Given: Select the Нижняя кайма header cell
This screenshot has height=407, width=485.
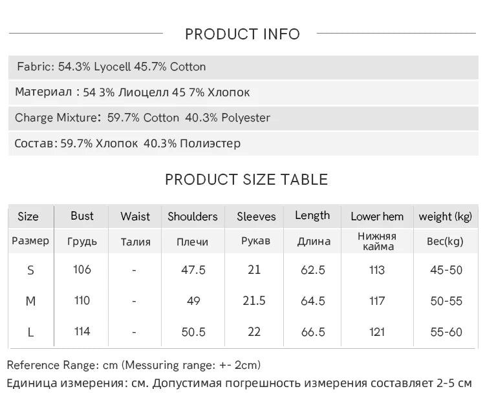Looking at the screenshot, I should point(378,242).
